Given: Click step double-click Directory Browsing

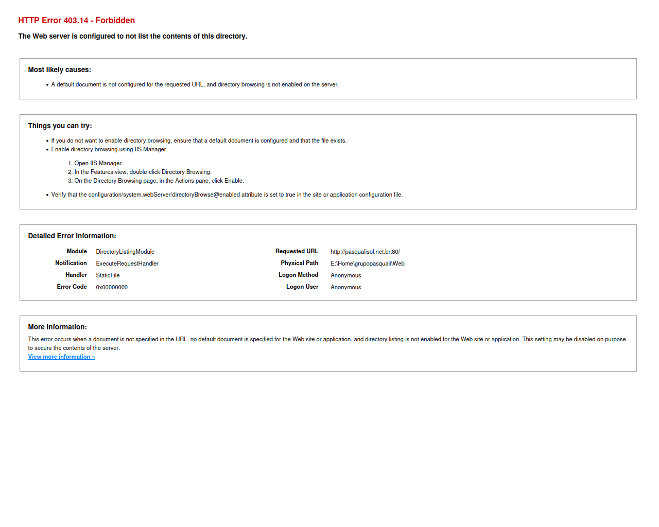Looking at the screenshot, I should click(143, 172).
